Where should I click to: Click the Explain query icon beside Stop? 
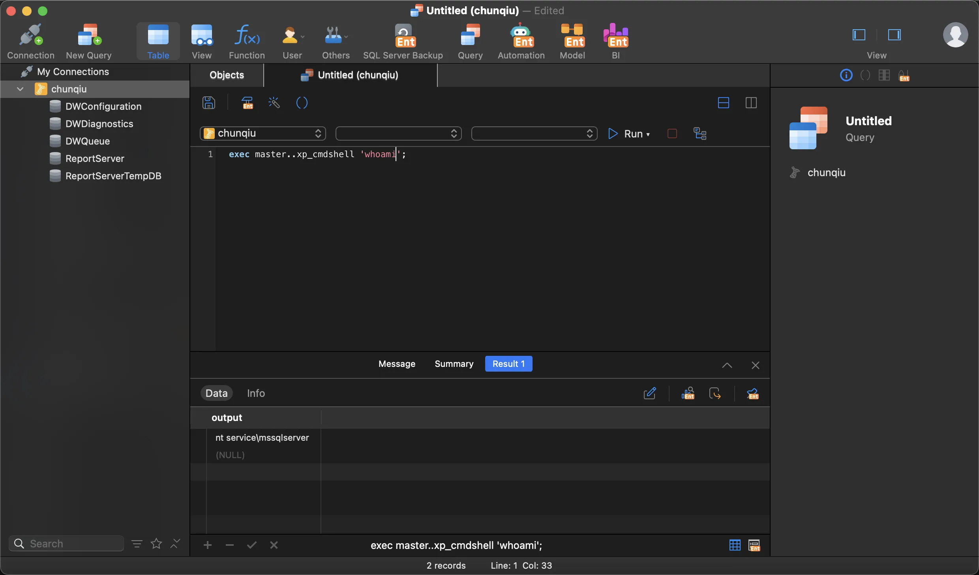click(700, 134)
